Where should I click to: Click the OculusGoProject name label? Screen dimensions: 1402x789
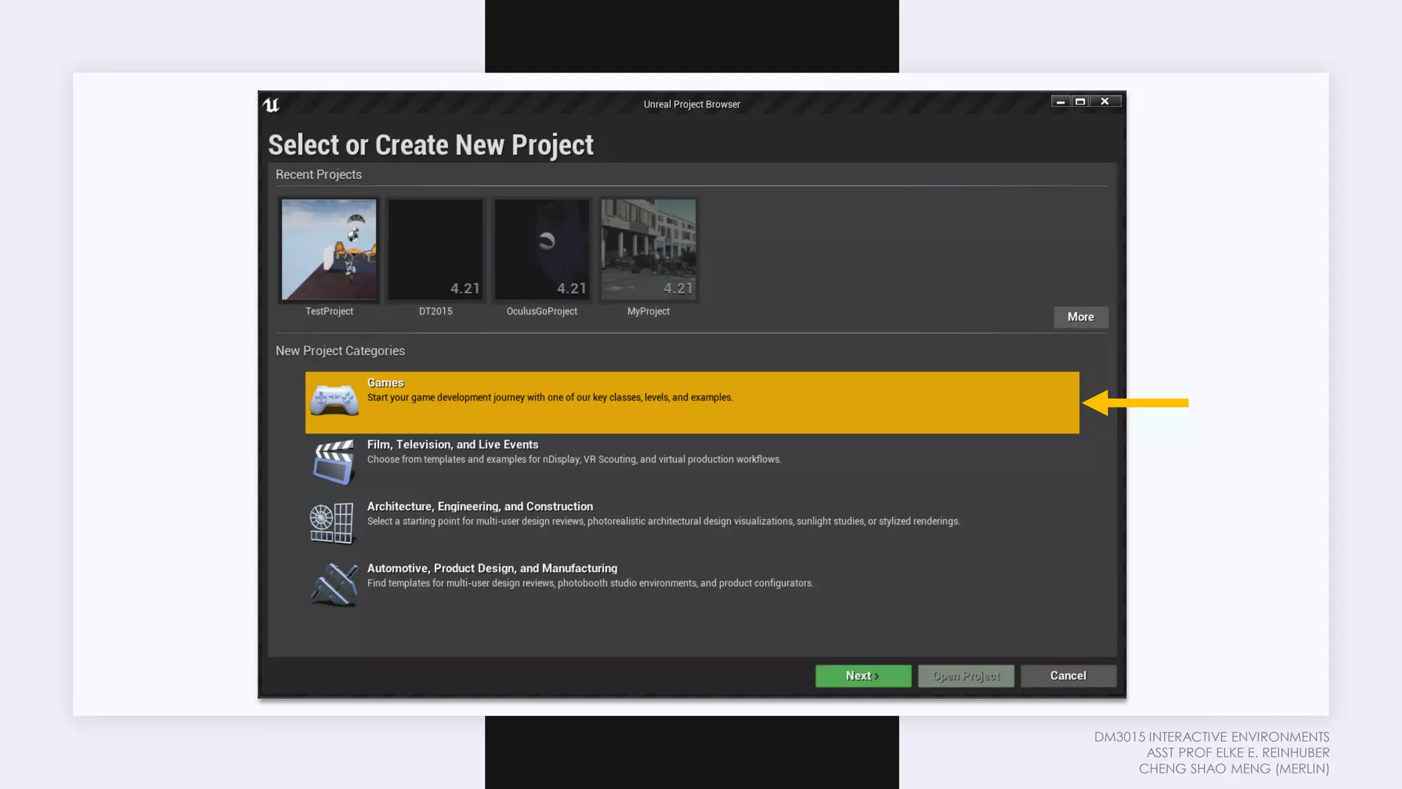[541, 311]
